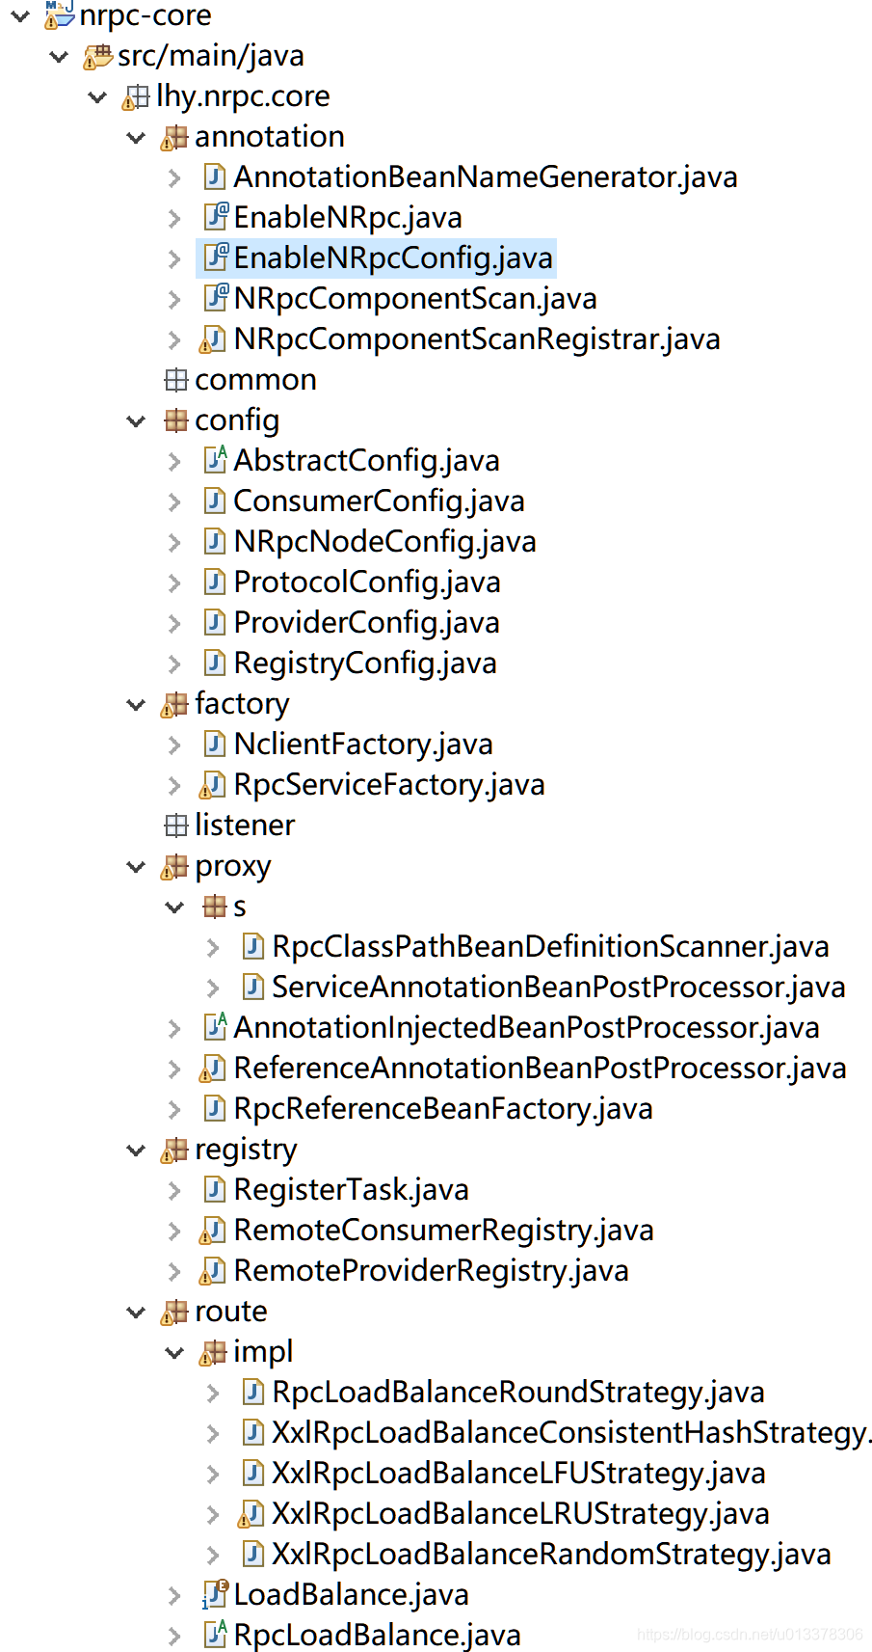Click the AbstractConfig.java abstract class icon
Image resolution: width=872 pixels, height=1652 pixels.
215,461
